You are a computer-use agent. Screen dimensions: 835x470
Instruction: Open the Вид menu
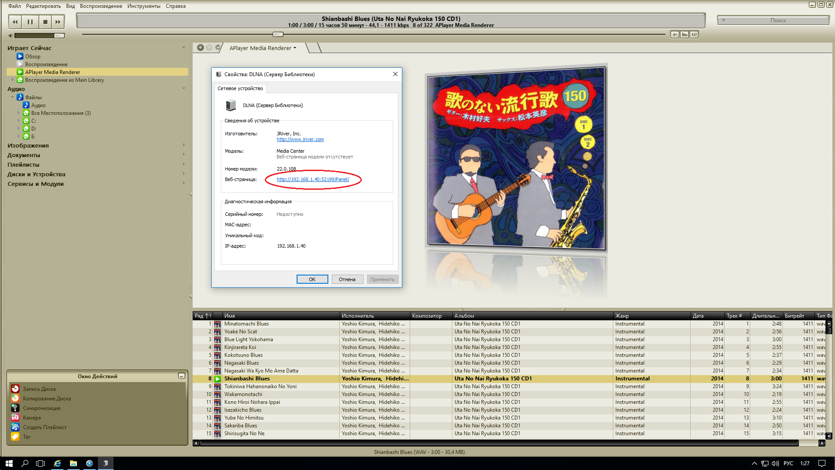(x=70, y=6)
